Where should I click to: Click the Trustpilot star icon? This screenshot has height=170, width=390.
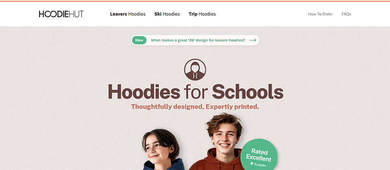pyautogui.click(x=252, y=163)
